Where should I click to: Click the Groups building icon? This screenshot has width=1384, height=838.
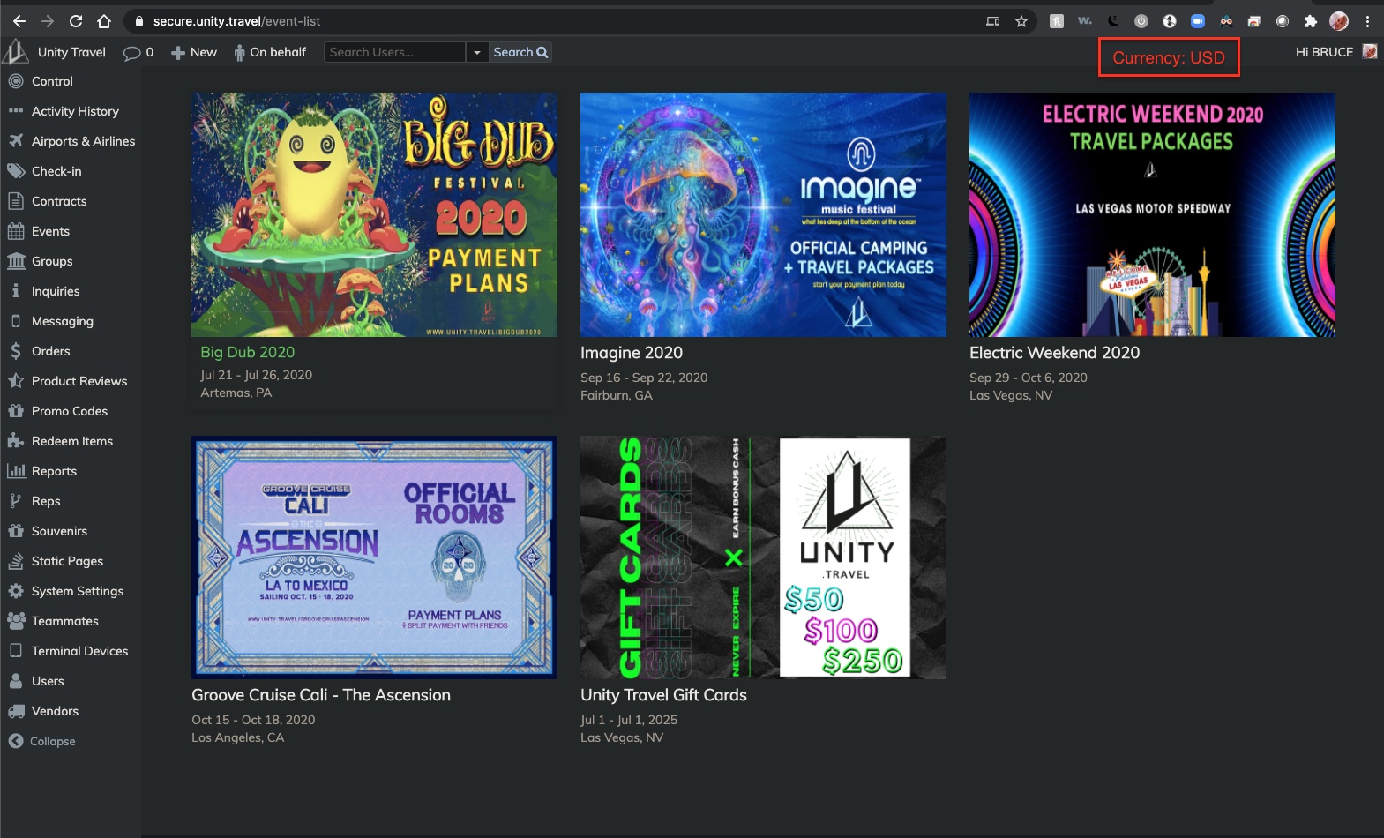tap(16, 261)
